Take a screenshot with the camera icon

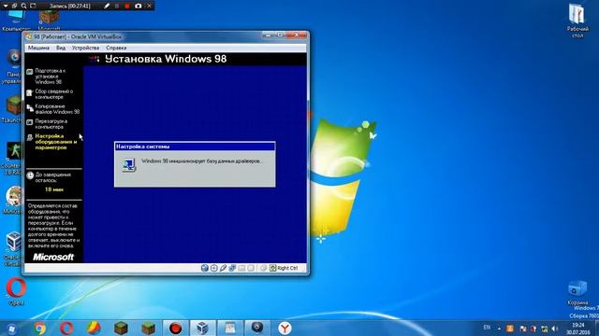pos(139,6)
